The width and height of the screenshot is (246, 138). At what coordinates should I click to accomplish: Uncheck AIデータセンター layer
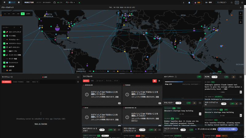tap(4, 47)
